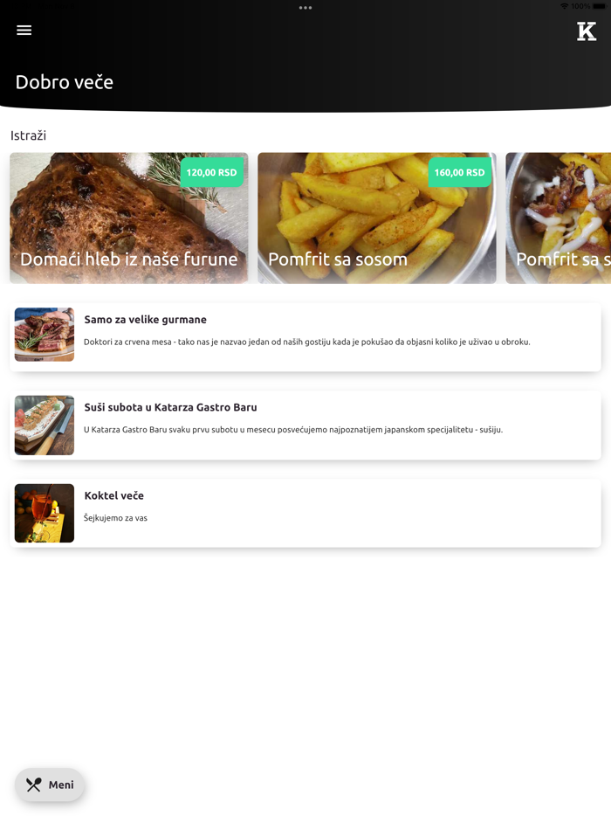
Task: Tap the K logo icon
Action: pos(586,31)
